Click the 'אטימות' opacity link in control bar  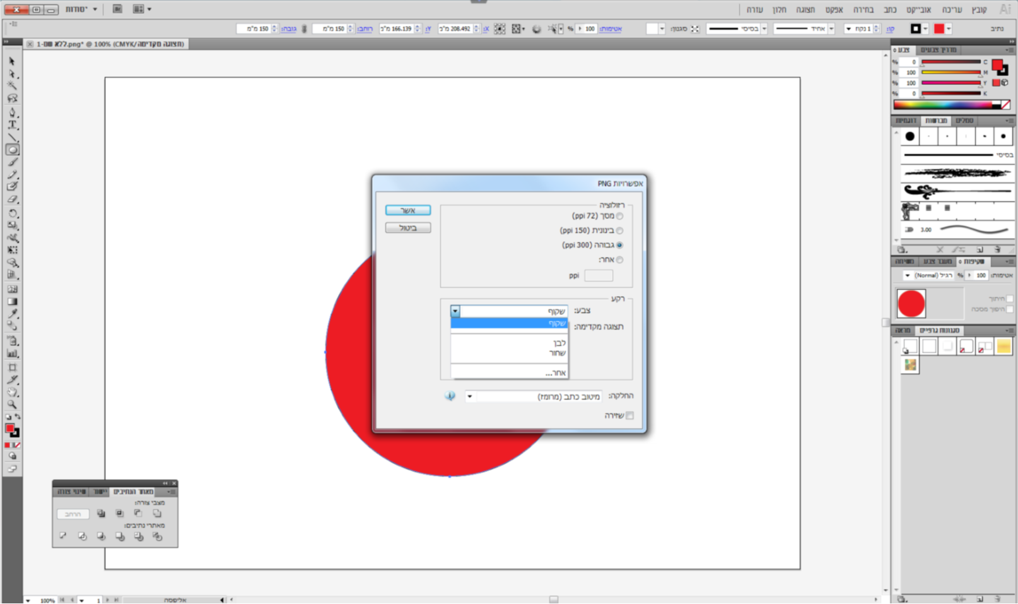[x=610, y=29]
